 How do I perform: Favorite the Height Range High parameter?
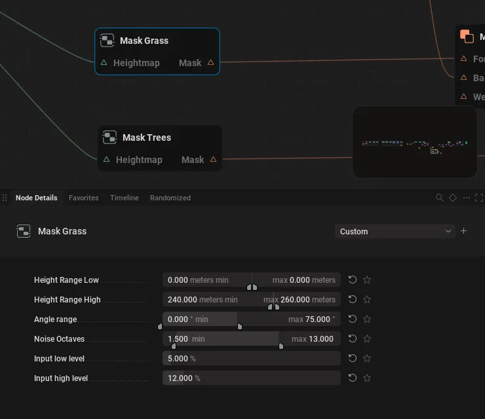[367, 299]
